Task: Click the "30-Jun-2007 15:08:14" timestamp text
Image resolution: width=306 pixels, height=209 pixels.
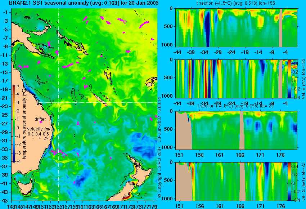Action: [x=159, y=119]
